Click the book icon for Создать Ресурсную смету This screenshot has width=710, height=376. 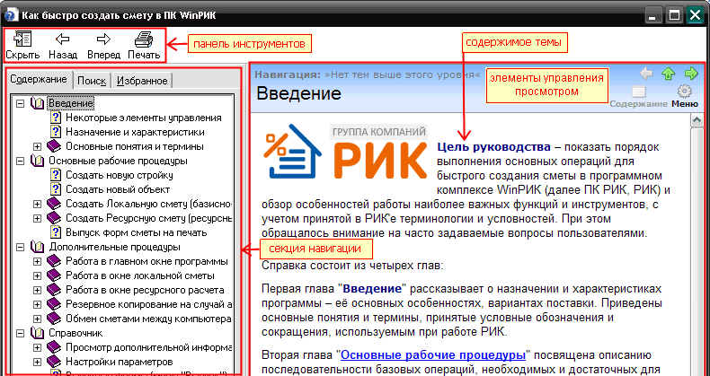point(54,218)
